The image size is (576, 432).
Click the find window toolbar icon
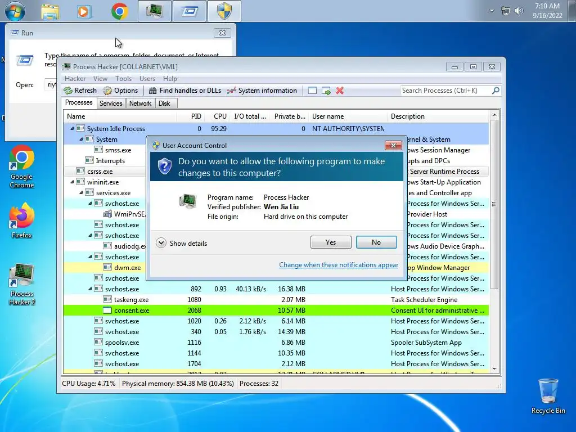[312, 91]
